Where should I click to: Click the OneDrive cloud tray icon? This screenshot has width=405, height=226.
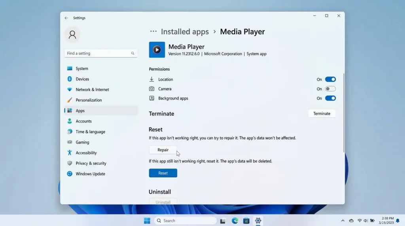[351, 221]
